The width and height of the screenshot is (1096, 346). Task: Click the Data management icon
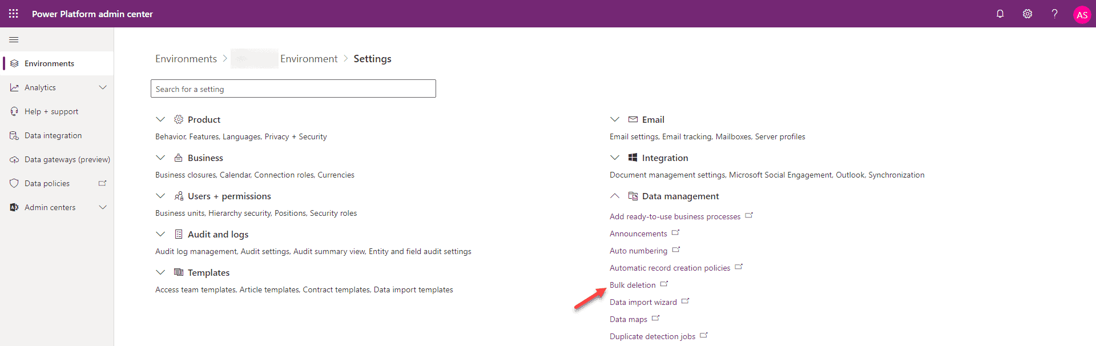633,196
